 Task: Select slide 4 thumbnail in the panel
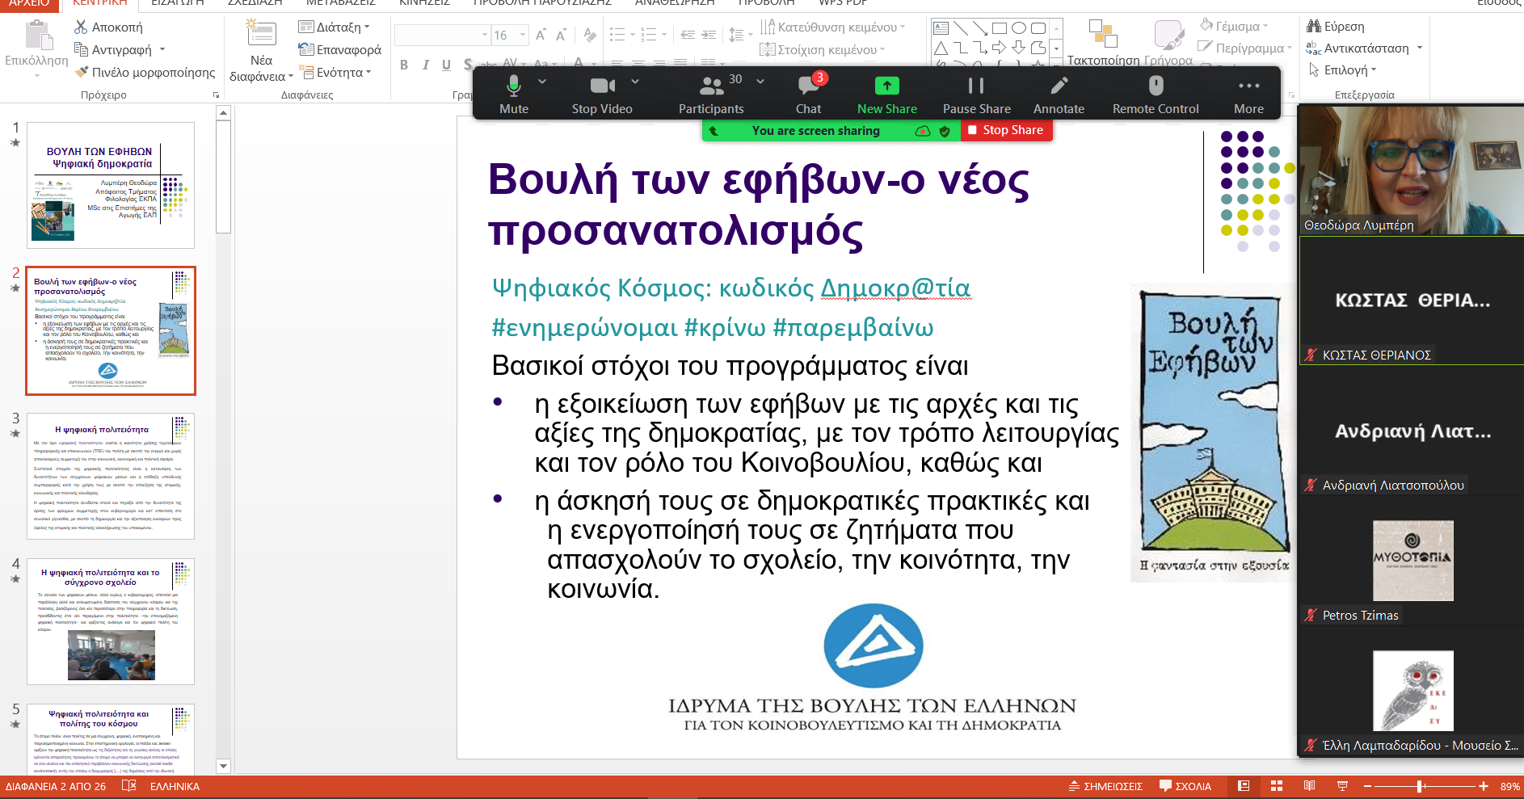point(111,621)
